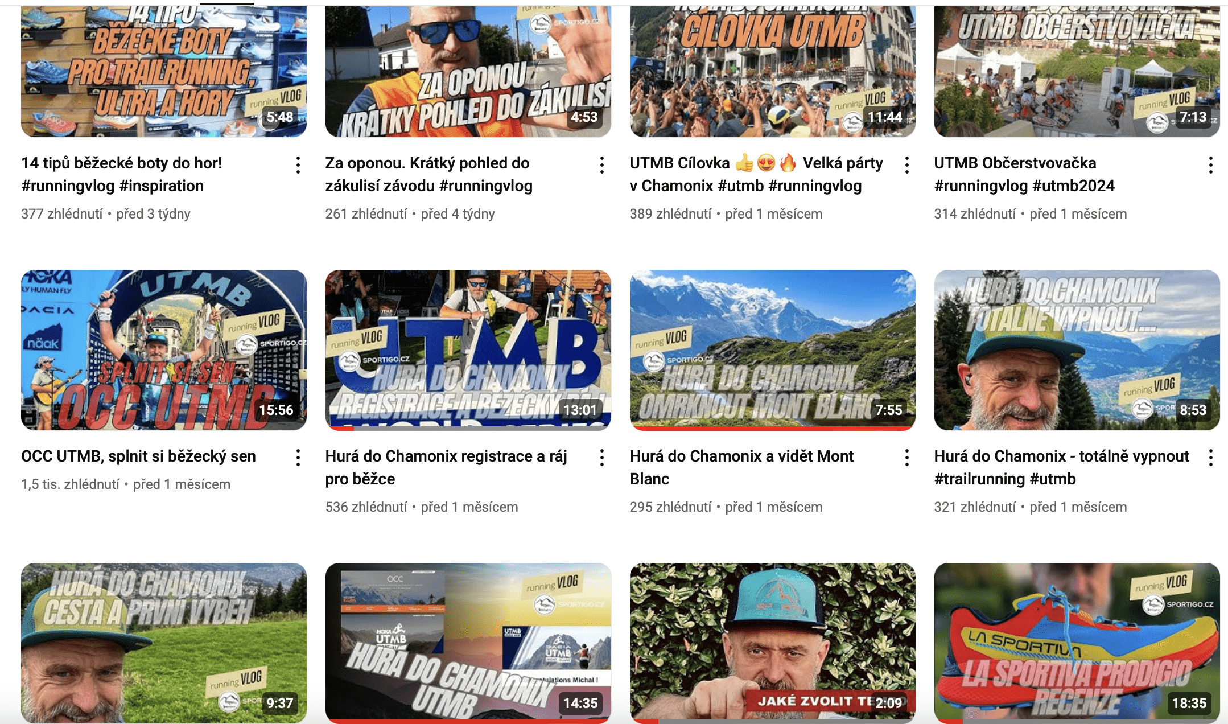Open three-dot menu for 'OCC UTMB' video

(x=298, y=458)
